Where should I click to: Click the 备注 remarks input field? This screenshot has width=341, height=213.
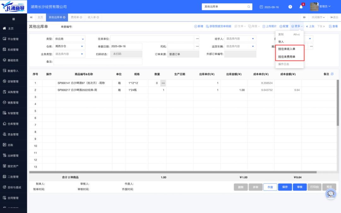tap(98, 62)
